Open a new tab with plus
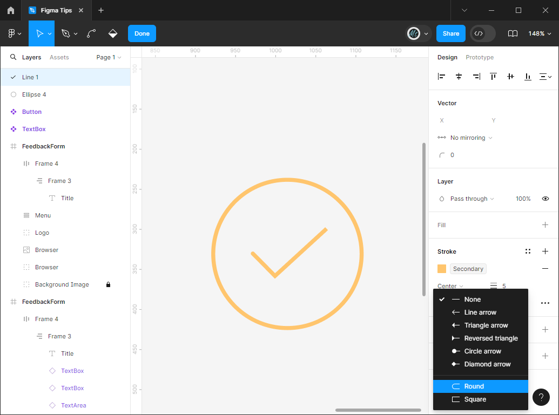 click(x=101, y=10)
